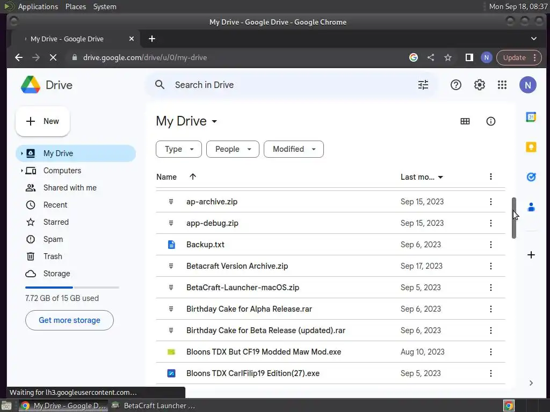The image size is (550, 412).
Task: Open Google Keep side panel
Action: click(531, 147)
